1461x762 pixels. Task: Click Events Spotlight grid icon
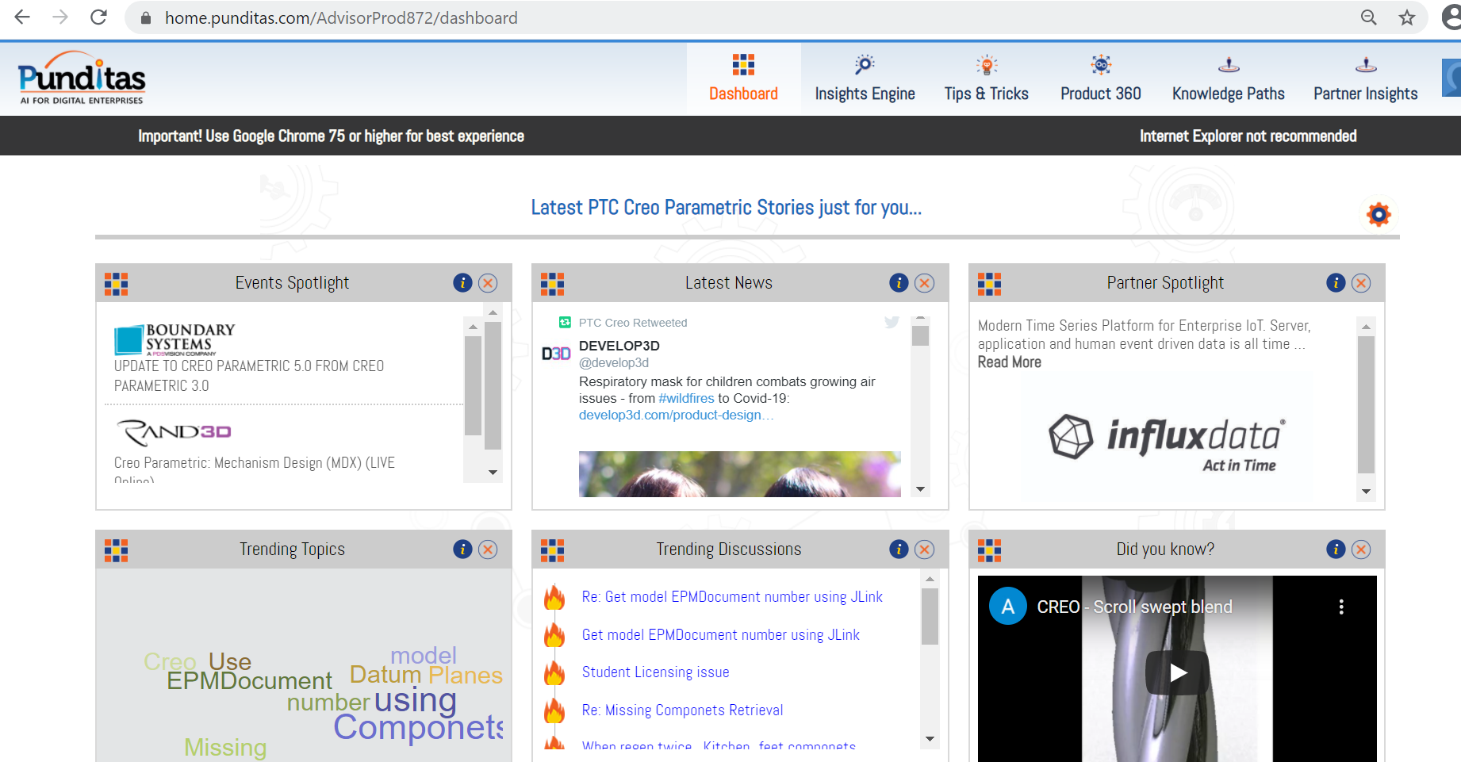click(116, 284)
